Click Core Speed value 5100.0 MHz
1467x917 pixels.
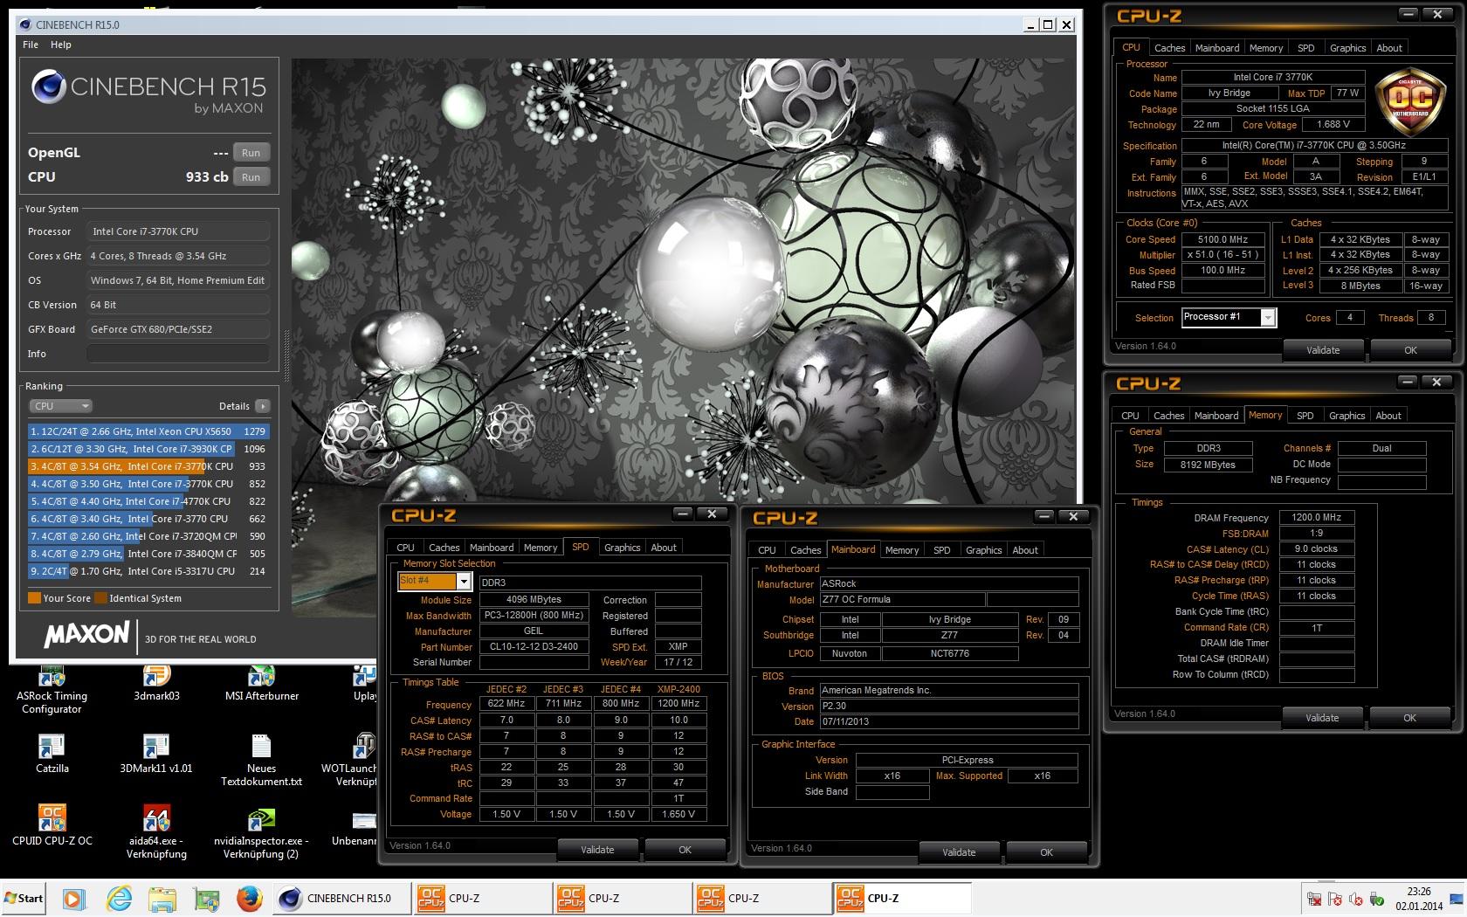click(x=1222, y=239)
